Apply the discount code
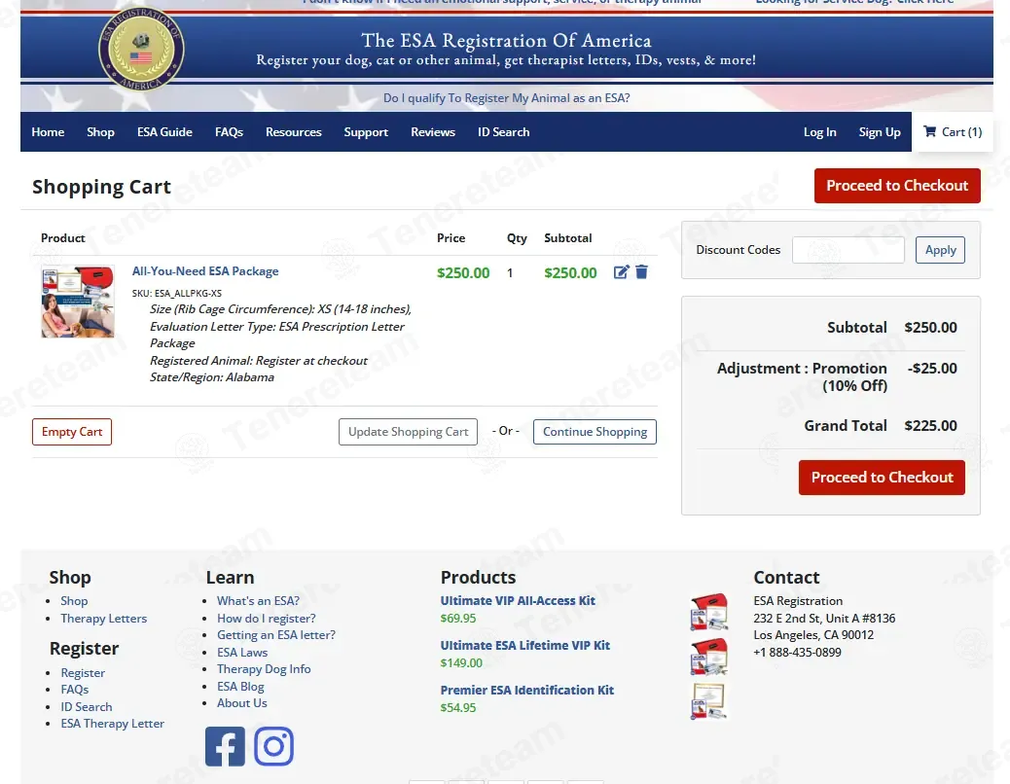Viewport: 1010px width, 784px height. pyautogui.click(x=941, y=250)
